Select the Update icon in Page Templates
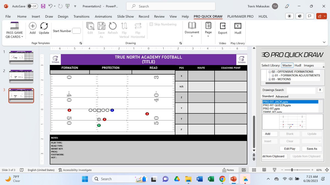Viewport: 330px width, 185px height. (44, 27)
